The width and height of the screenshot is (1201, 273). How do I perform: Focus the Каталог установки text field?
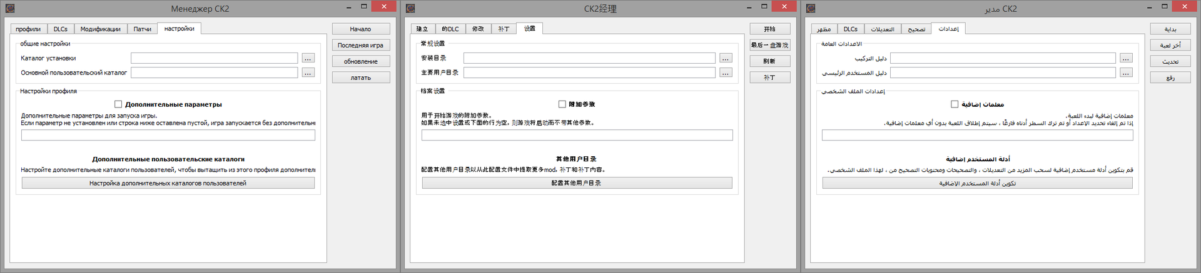pyautogui.click(x=215, y=58)
